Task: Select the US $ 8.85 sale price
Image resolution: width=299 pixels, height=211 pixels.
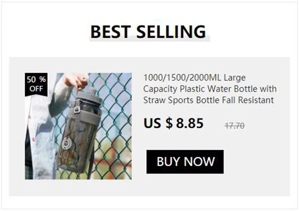Action: tap(173, 123)
